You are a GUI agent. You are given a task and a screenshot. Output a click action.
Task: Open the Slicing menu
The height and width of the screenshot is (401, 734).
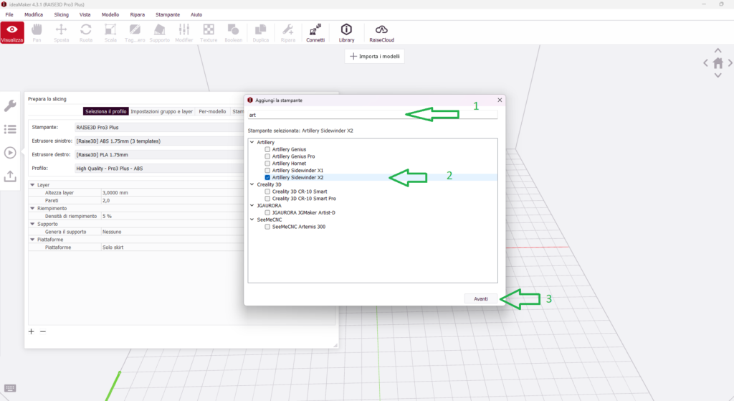(62, 14)
